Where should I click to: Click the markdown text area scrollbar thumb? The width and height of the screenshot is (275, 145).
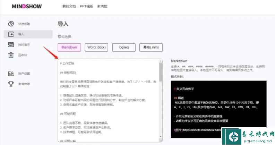pyautogui.click(x=160, y=72)
